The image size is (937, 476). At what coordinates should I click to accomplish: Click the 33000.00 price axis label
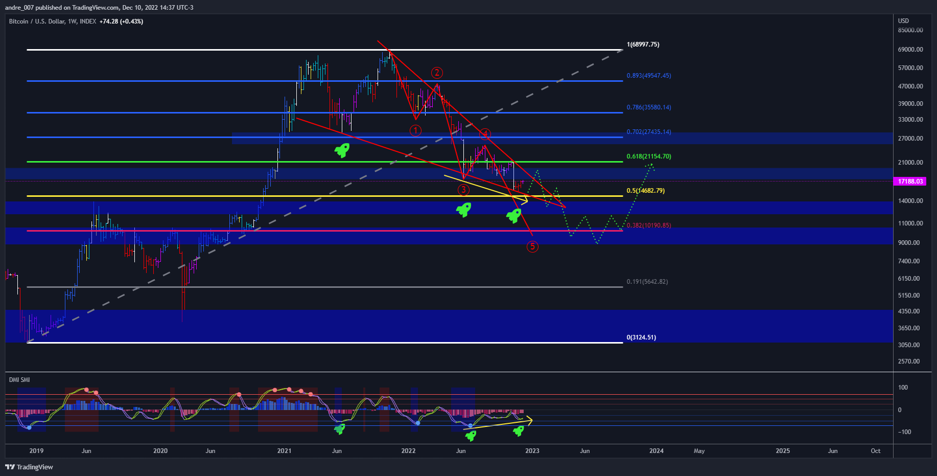(x=911, y=120)
